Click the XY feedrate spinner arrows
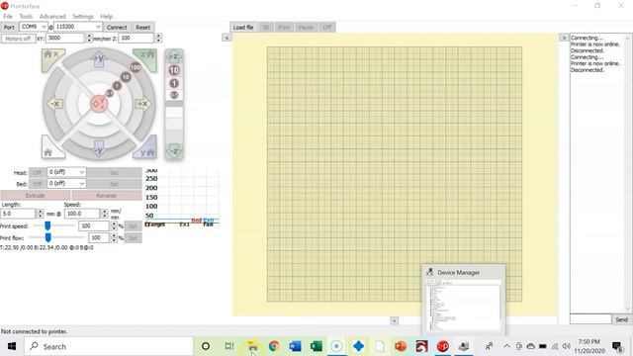633x356 pixels. [89, 38]
